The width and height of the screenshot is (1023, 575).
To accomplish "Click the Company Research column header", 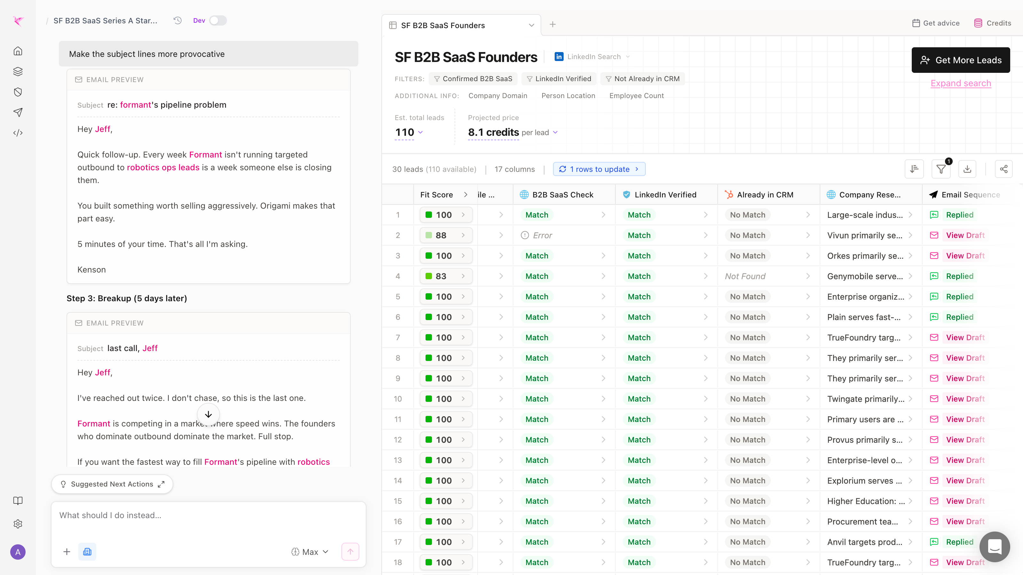I will point(871,195).
